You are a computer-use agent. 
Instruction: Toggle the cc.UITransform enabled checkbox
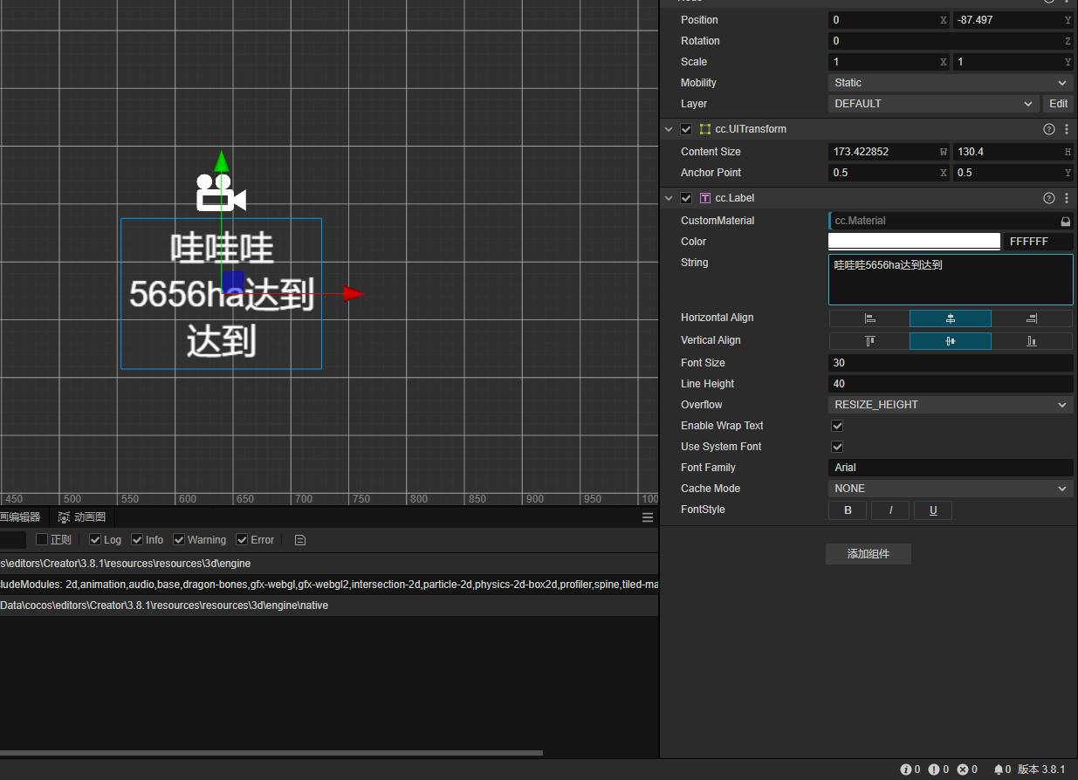click(686, 129)
